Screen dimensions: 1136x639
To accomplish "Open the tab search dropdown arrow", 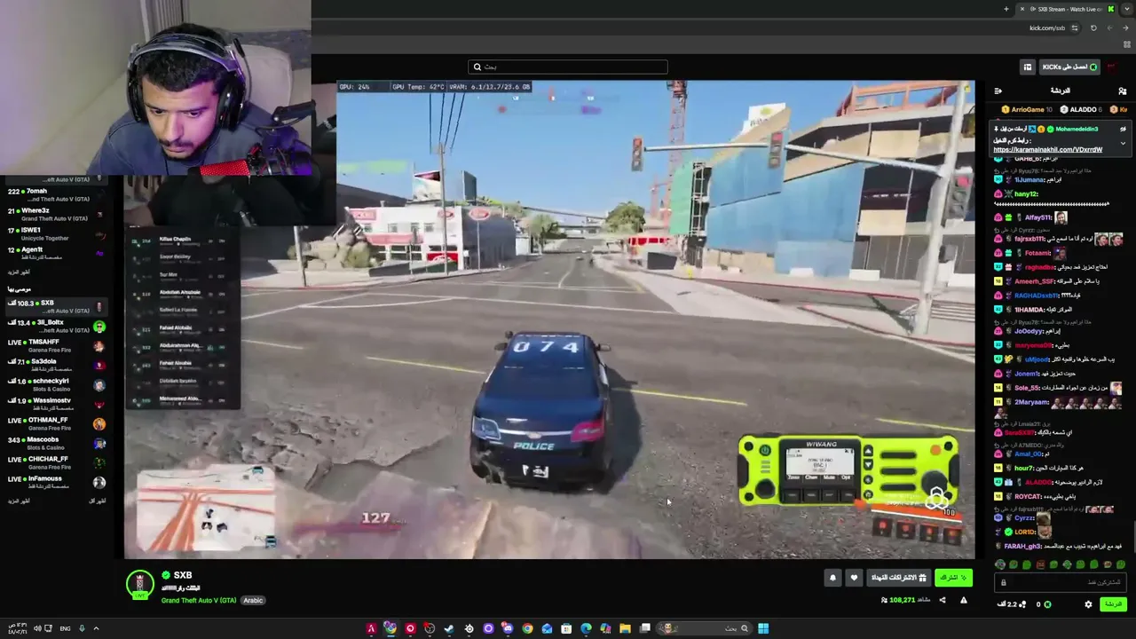I will click(x=1128, y=9).
